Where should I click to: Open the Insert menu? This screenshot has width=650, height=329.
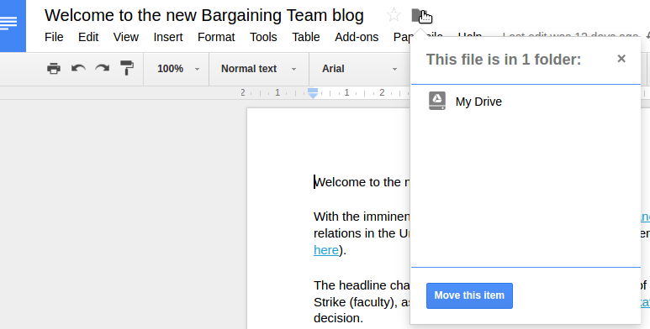coord(168,37)
